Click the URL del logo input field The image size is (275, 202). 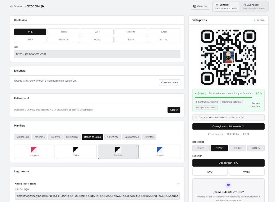coord(97,196)
